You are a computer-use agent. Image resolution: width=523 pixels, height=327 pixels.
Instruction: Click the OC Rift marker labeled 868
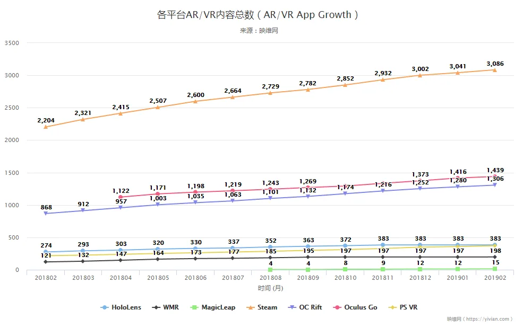(x=46, y=214)
